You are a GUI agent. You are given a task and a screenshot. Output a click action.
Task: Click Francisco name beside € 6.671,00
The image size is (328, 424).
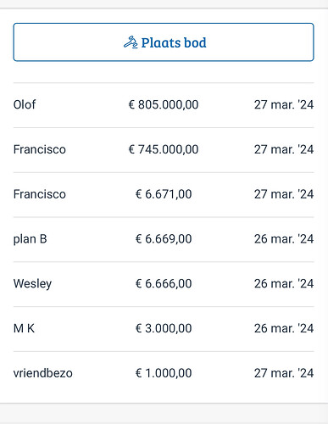tap(40, 194)
